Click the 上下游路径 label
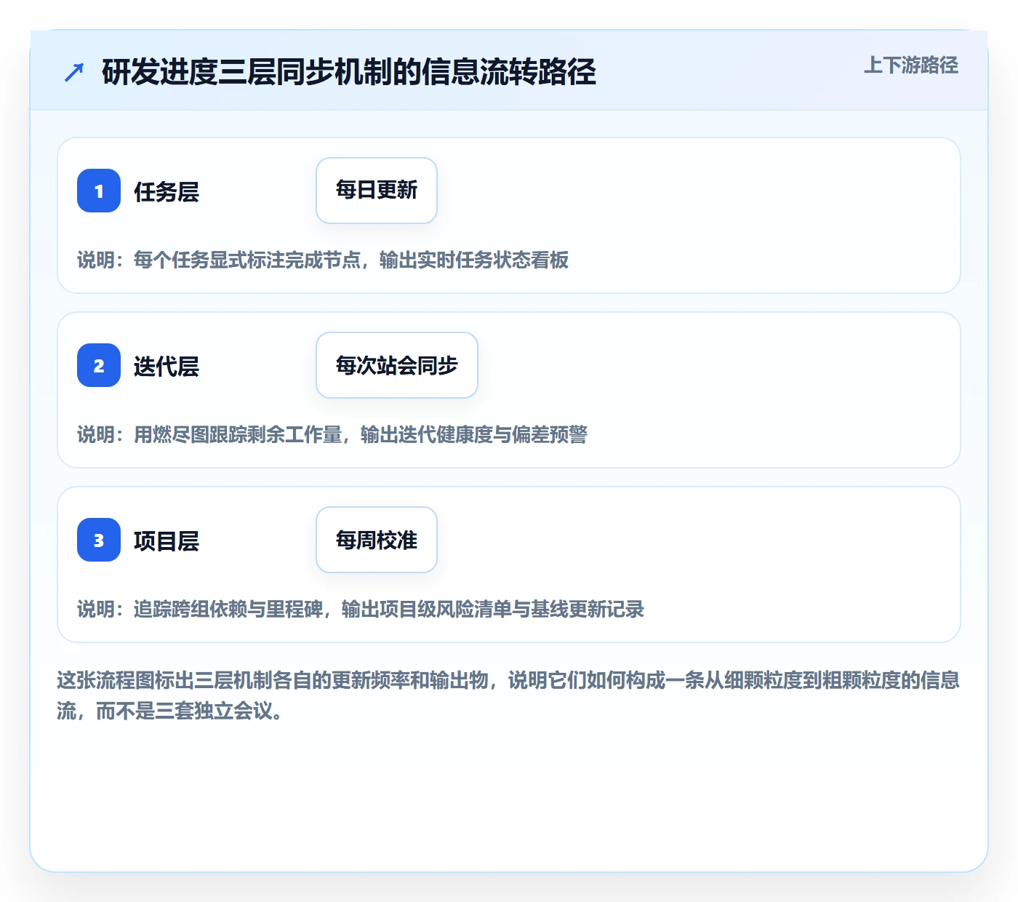This screenshot has width=1018, height=902. (911, 65)
